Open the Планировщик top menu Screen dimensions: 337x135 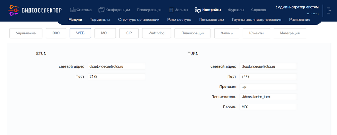[149, 10]
